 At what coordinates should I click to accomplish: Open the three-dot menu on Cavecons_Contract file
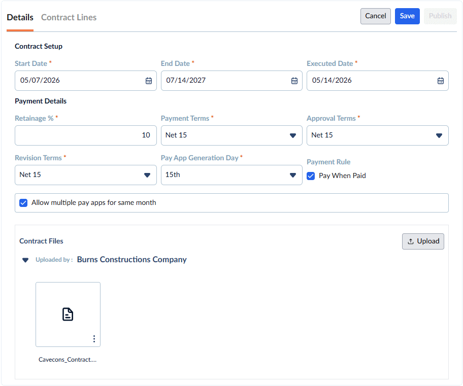tap(94, 339)
